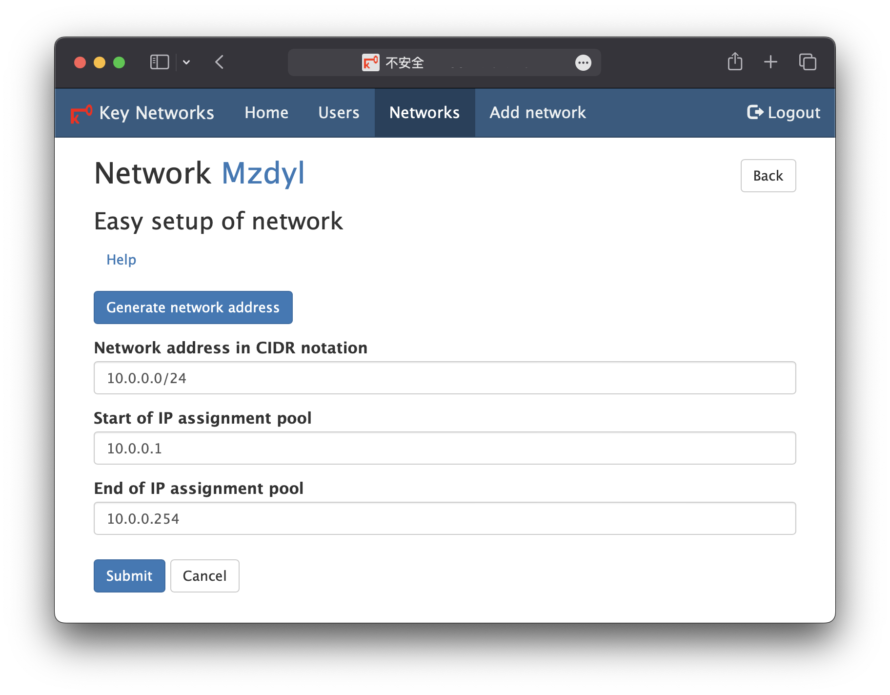The image size is (890, 695).
Task: Expand the sidebar options chevron dropdown
Action: pyautogui.click(x=186, y=62)
